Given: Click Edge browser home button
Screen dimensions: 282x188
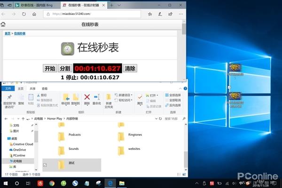Looking at the screenshot, I should [x=34, y=14].
